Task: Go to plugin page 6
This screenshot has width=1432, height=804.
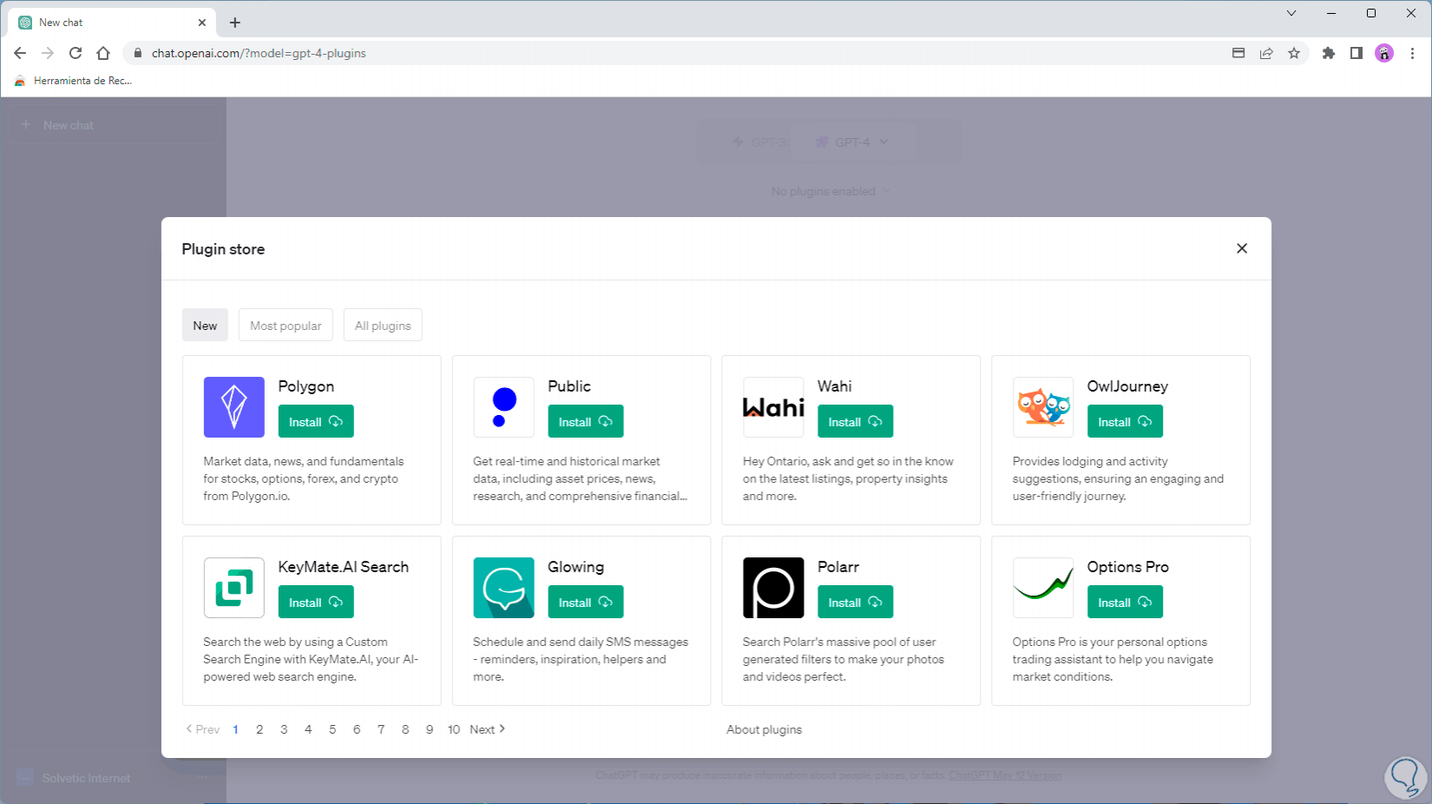Action: click(x=357, y=729)
